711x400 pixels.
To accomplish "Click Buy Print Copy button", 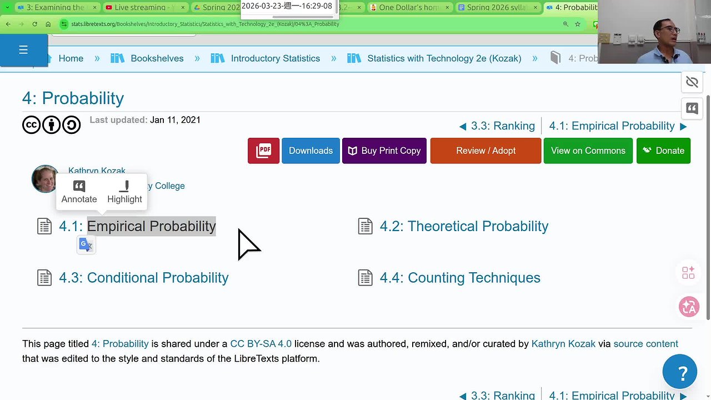I will coord(384,151).
